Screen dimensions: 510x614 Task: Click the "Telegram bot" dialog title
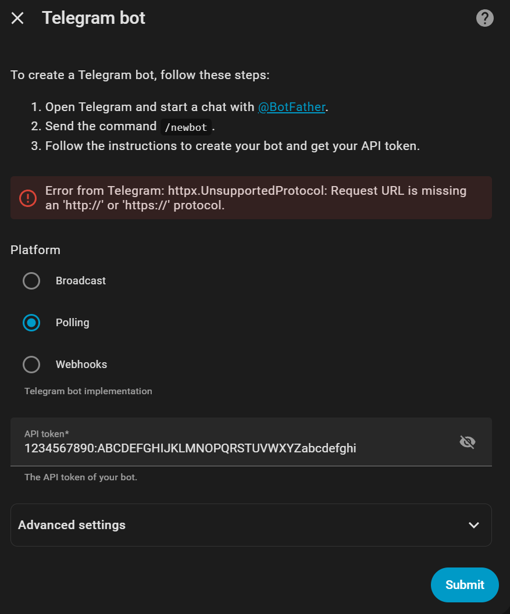tap(94, 18)
